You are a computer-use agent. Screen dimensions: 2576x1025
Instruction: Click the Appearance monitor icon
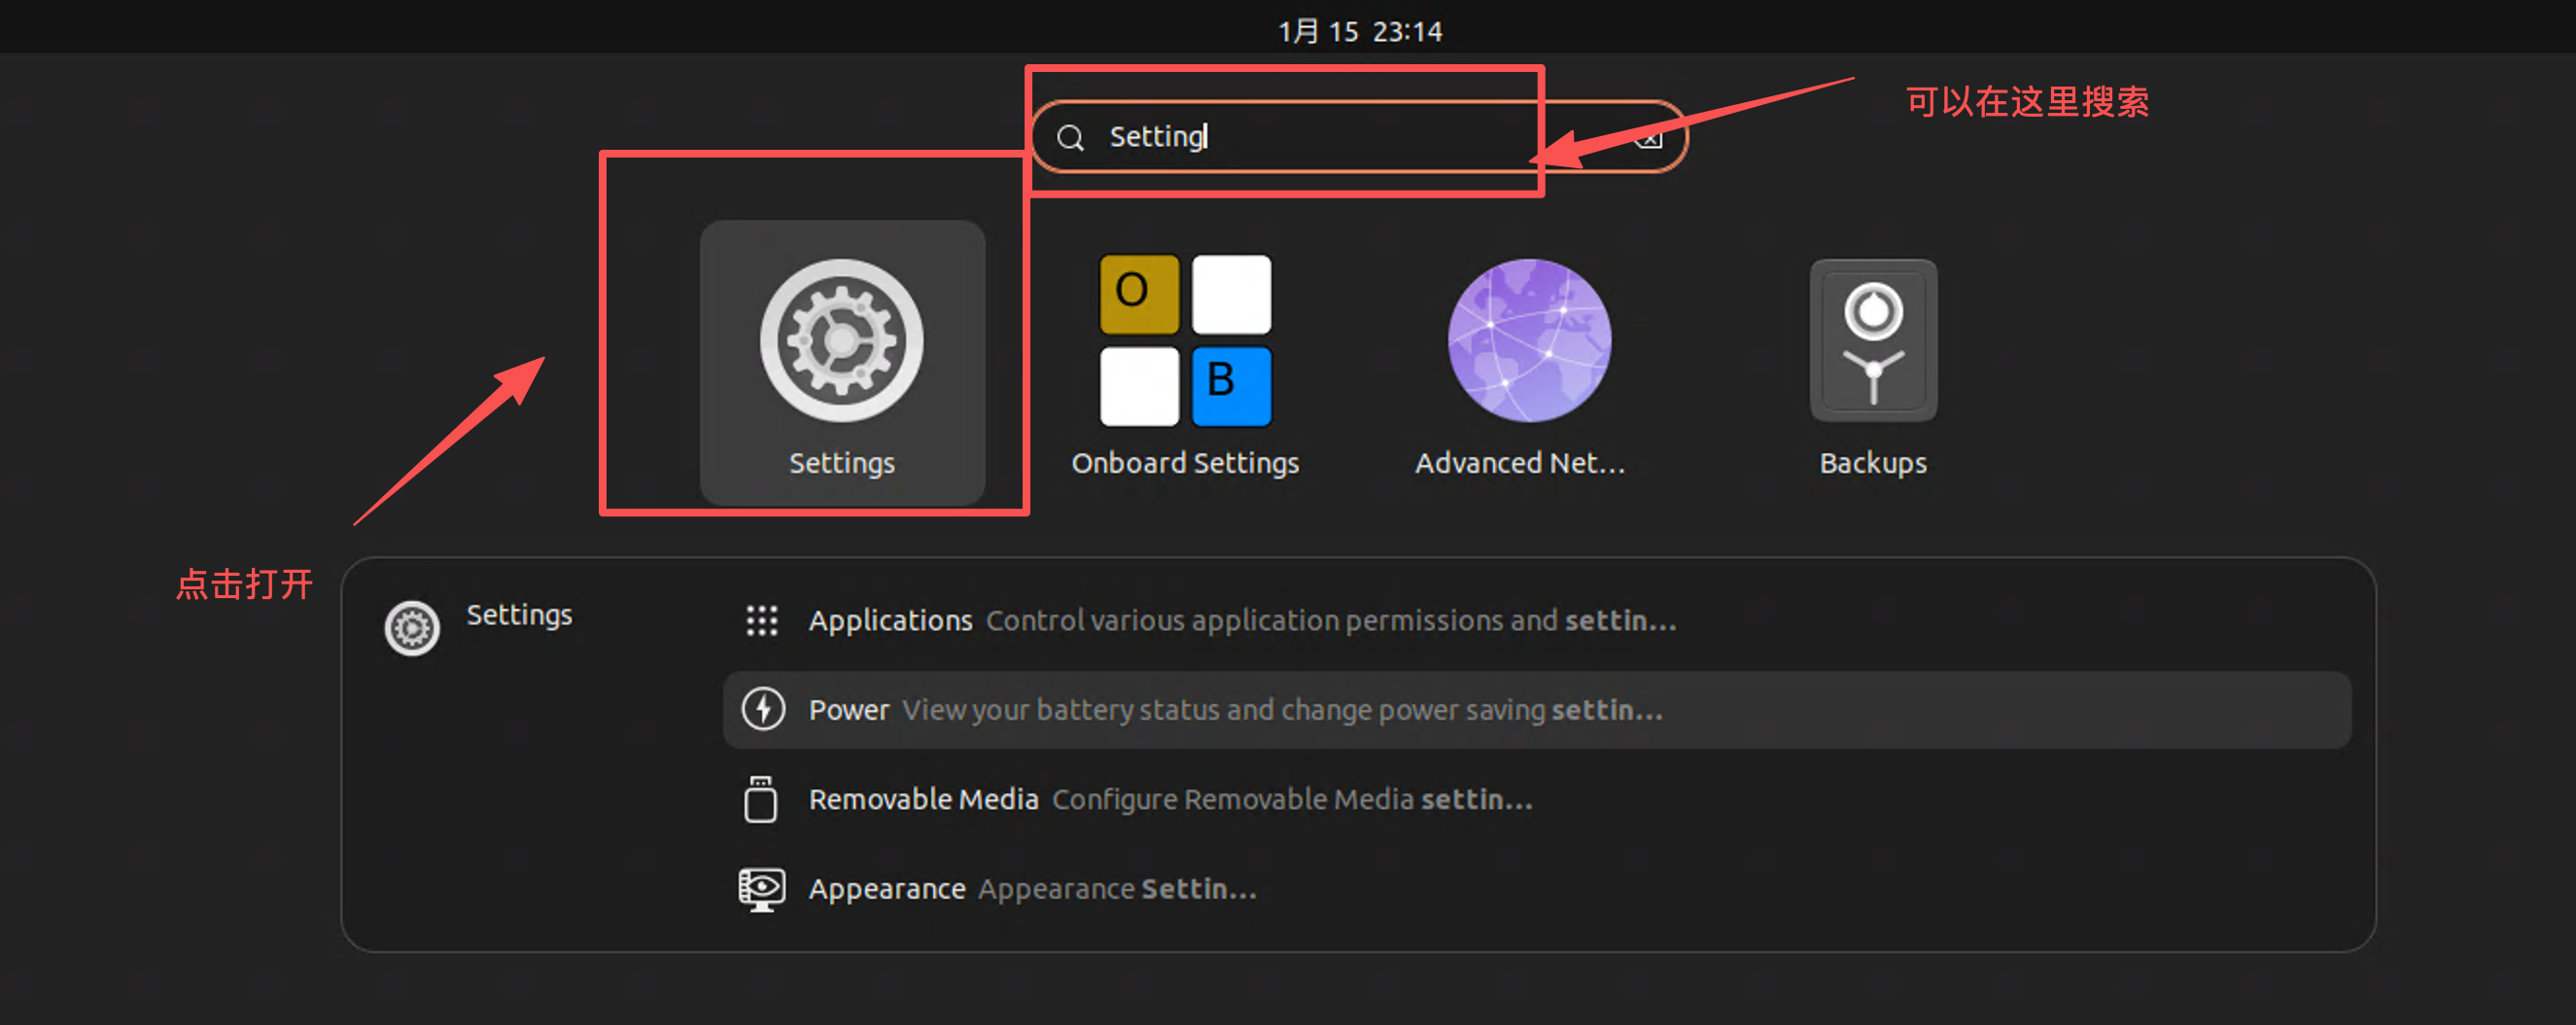pyautogui.click(x=762, y=889)
